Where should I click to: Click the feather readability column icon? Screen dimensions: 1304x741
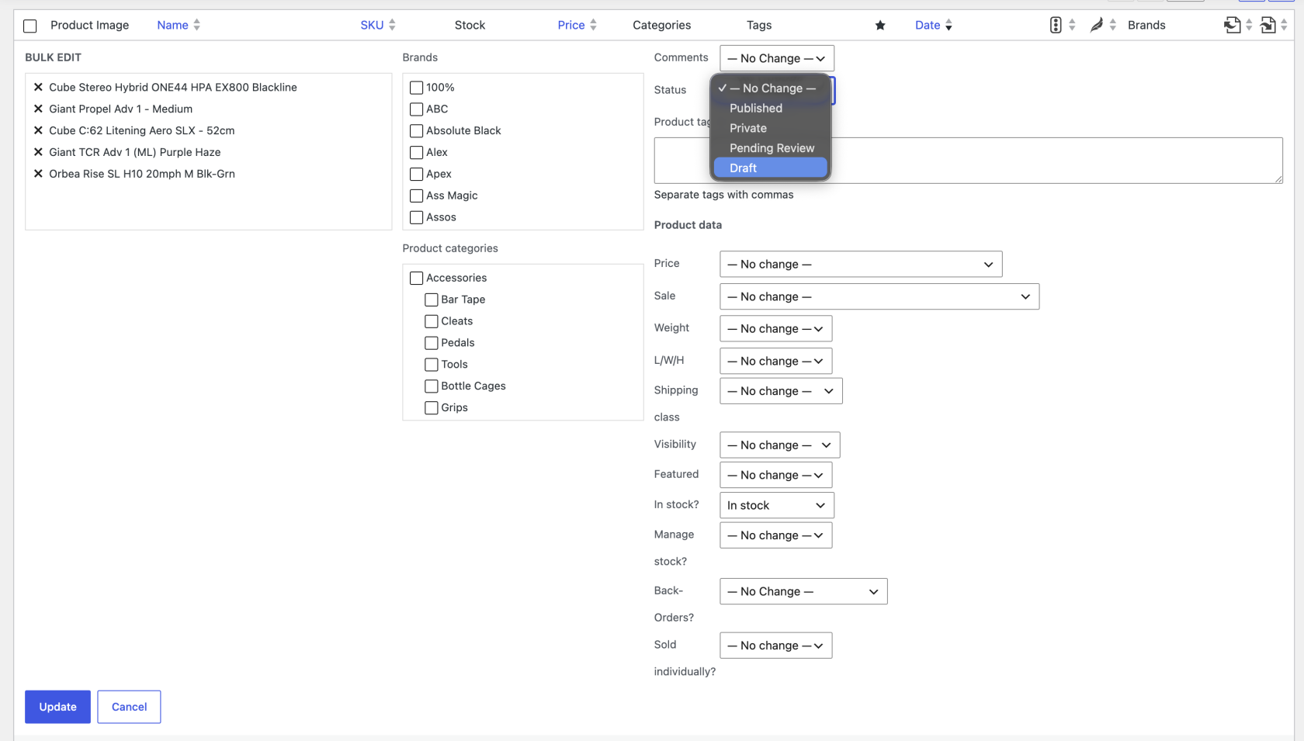pos(1096,25)
